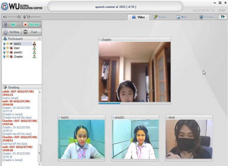Adjust the speaker volume slider
This screenshot has width=228, height=166.
click(19, 17)
